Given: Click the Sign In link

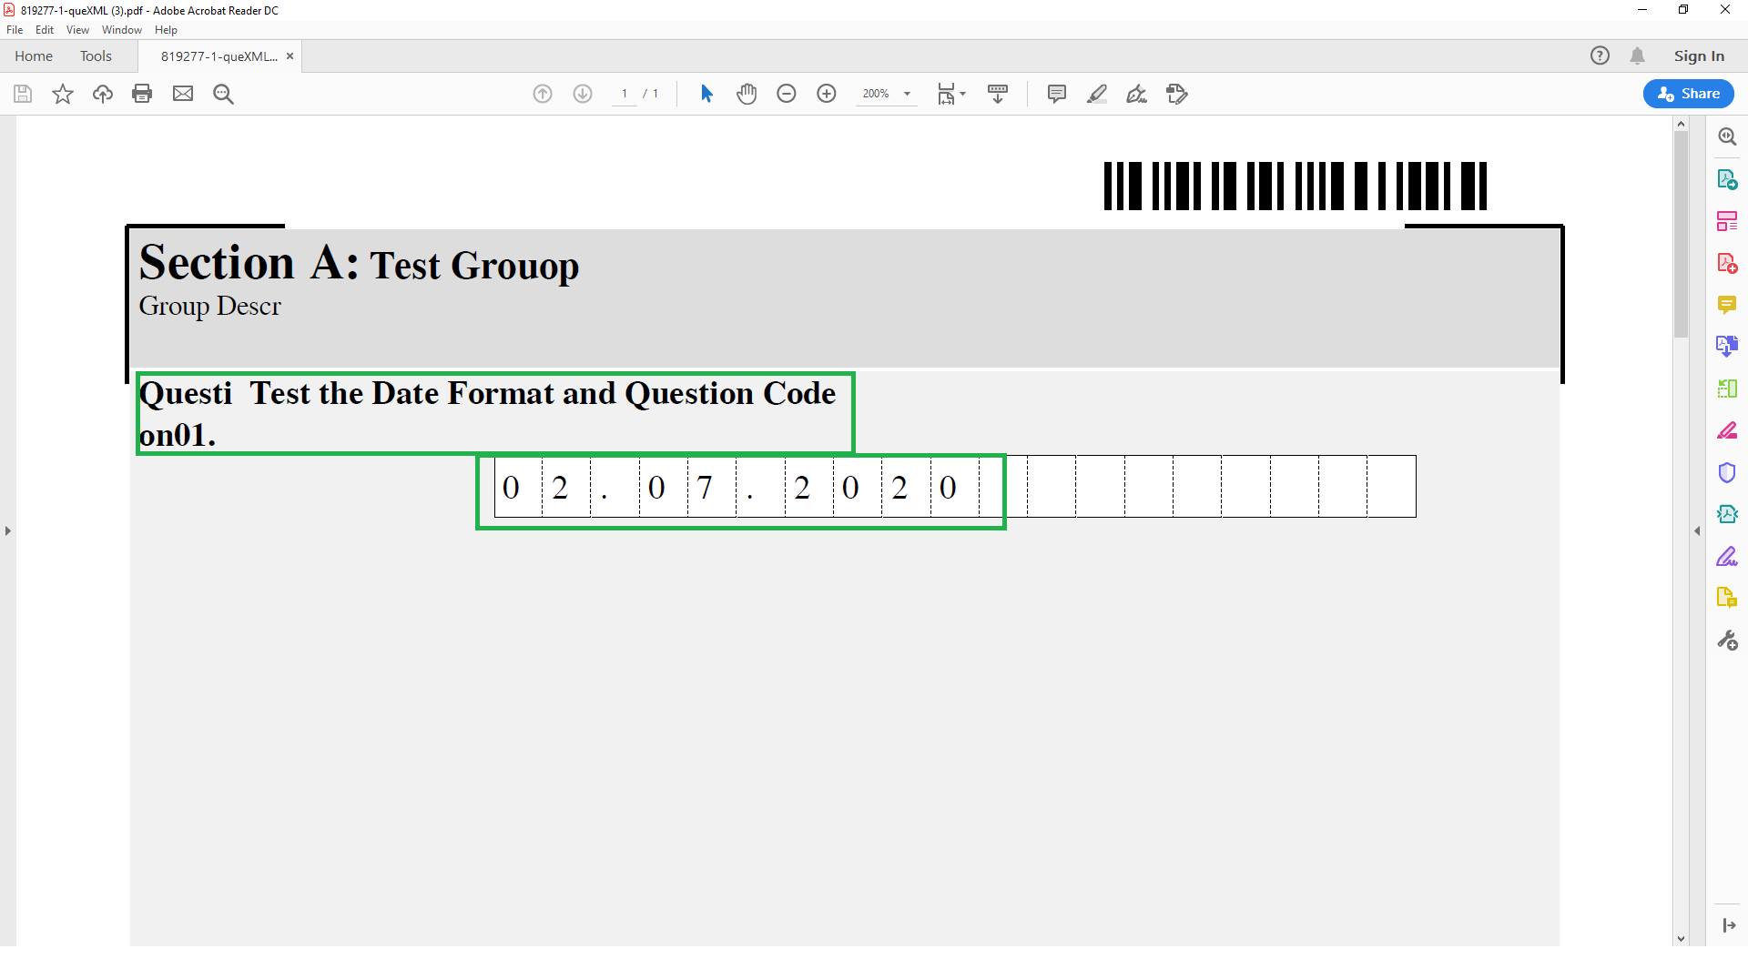Looking at the screenshot, I should [x=1699, y=56].
